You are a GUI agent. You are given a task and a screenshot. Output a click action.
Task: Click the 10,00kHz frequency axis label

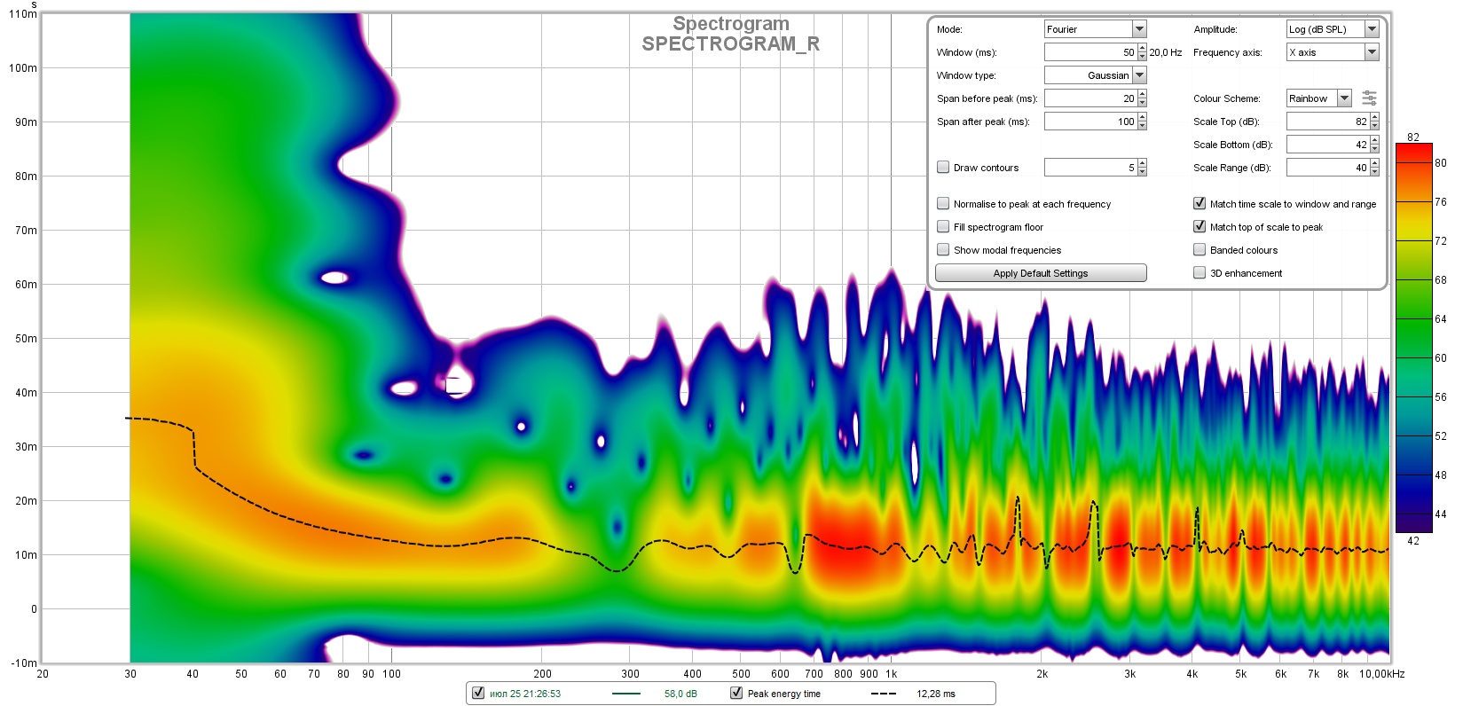click(x=1382, y=674)
